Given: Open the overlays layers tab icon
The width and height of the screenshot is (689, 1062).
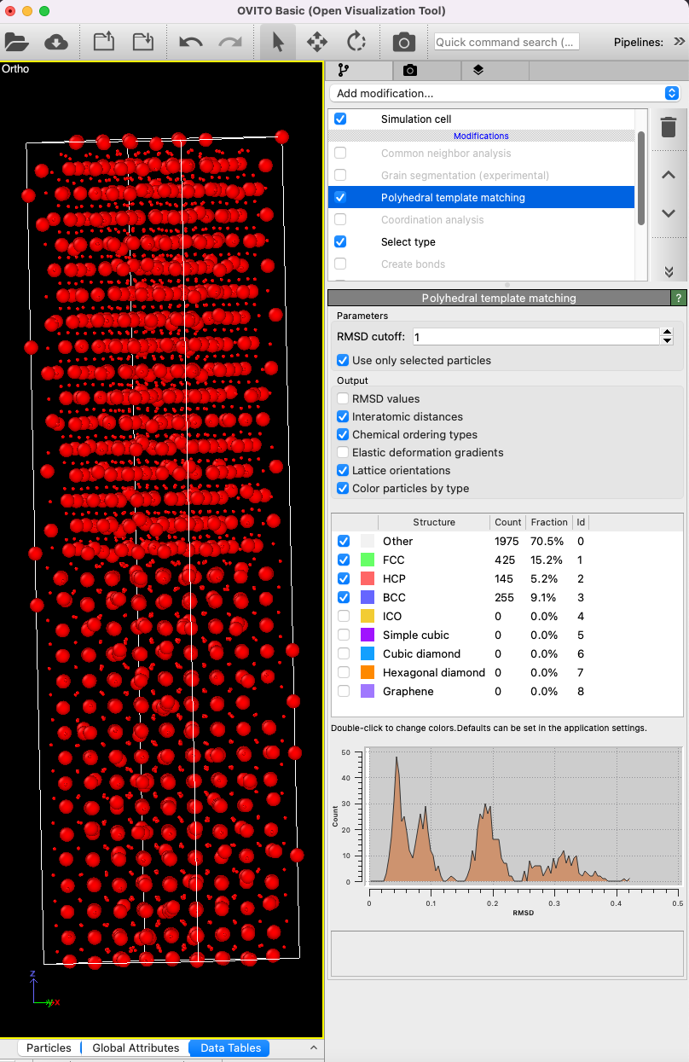Looking at the screenshot, I should (x=478, y=70).
